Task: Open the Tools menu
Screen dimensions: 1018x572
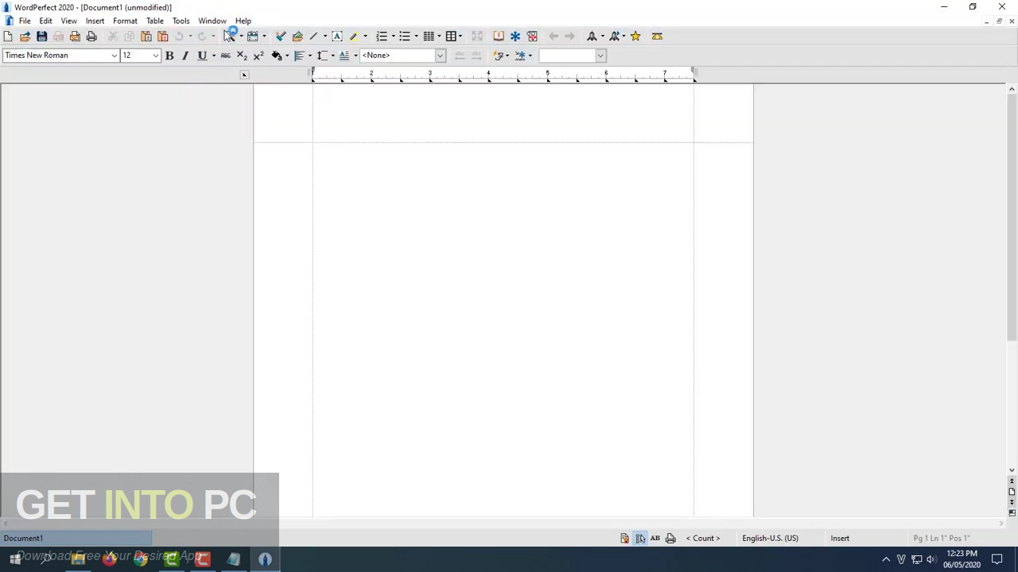Action: click(181, 21)
